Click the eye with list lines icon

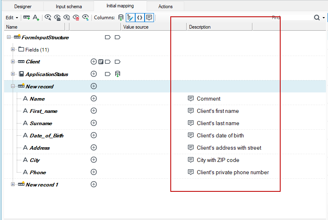pyautogui.click(x=67, y=18)
